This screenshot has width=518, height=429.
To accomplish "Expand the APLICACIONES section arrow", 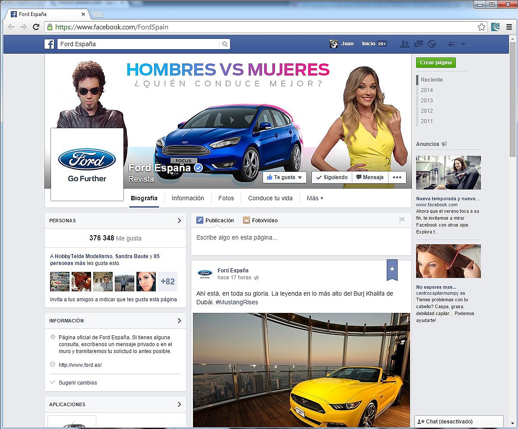I will coord(180,404).
